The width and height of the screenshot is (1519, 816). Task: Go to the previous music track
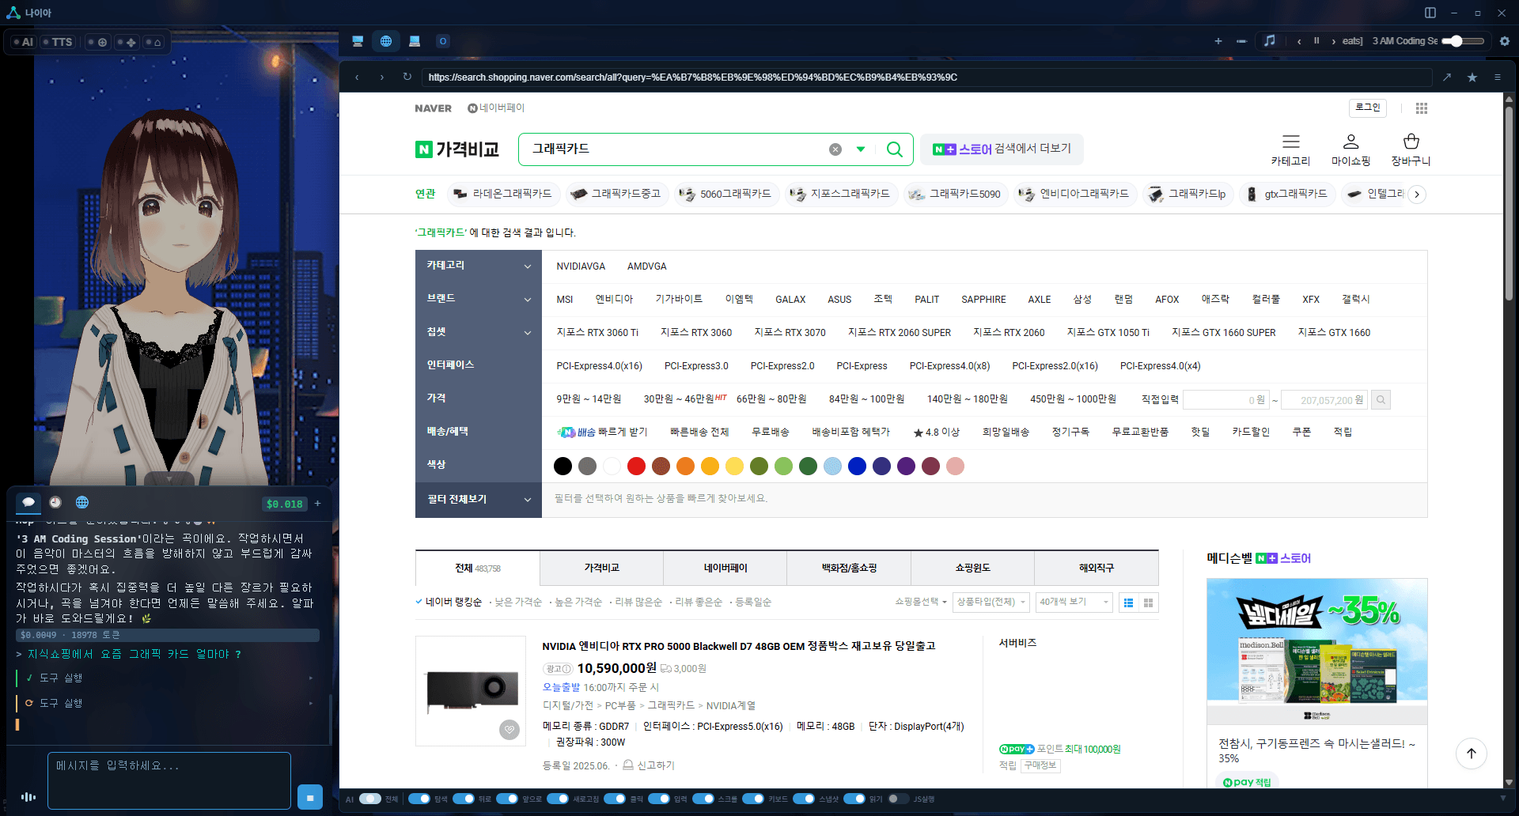click(x=1299, y=41)
